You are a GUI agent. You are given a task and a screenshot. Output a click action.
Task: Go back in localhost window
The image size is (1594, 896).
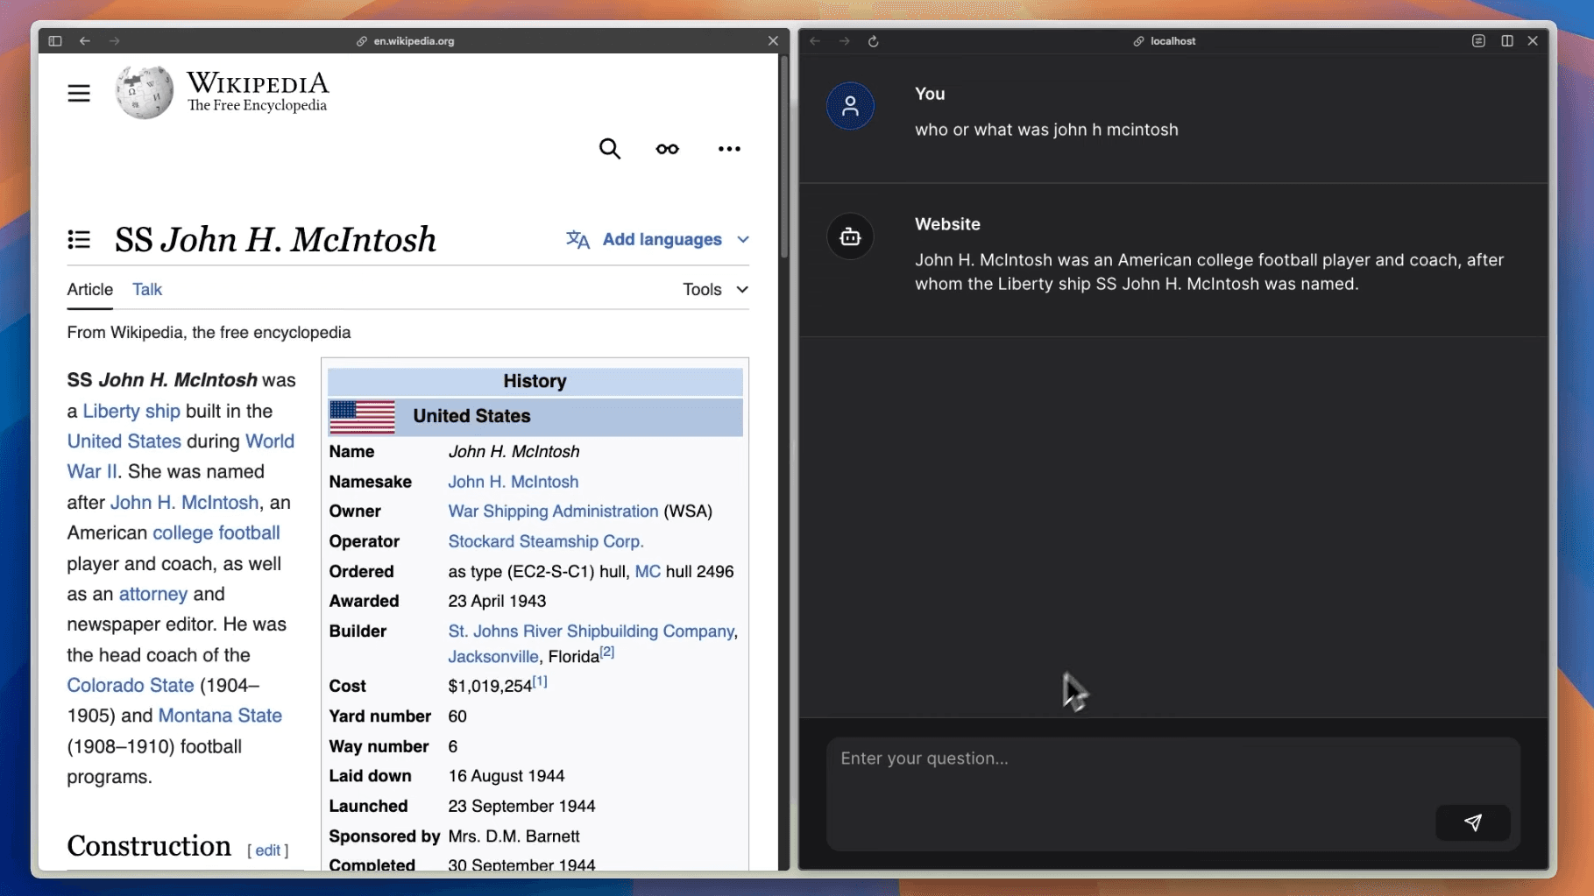pyautogui.click(x=815, y=41)
